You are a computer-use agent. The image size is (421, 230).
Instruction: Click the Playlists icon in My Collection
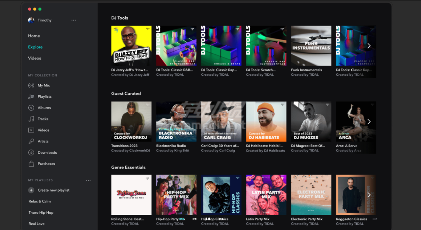[x=31, y=97]
